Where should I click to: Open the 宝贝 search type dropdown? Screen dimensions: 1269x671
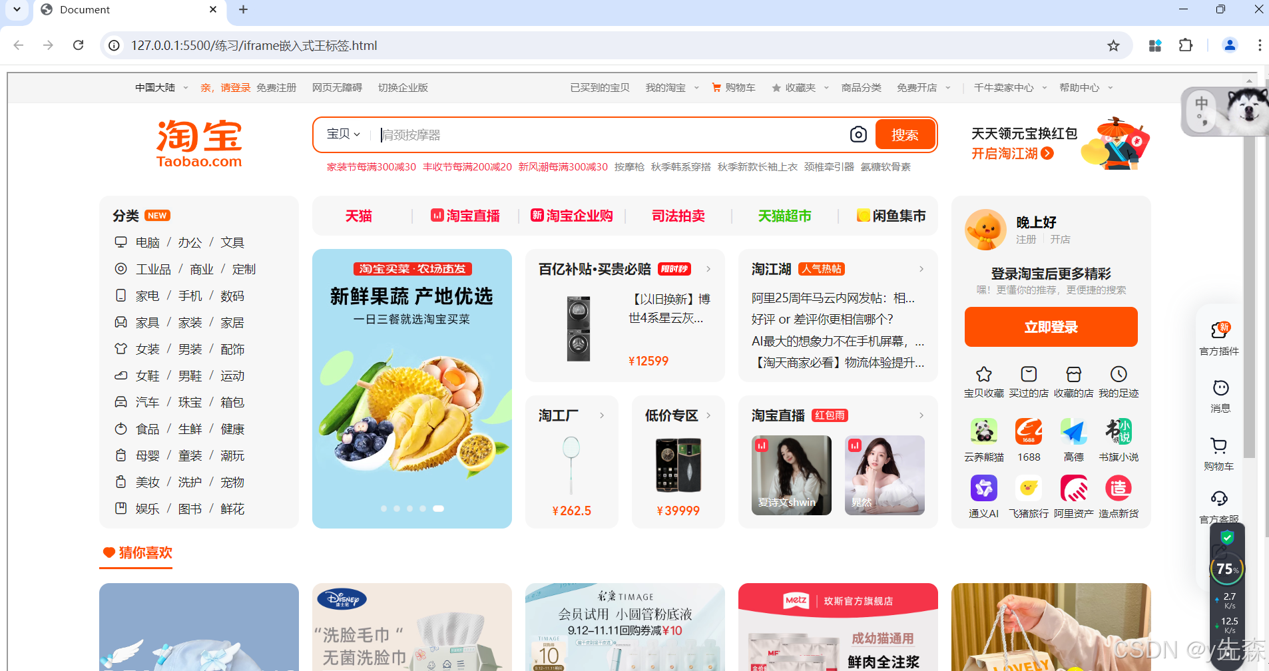coord(344,134)
